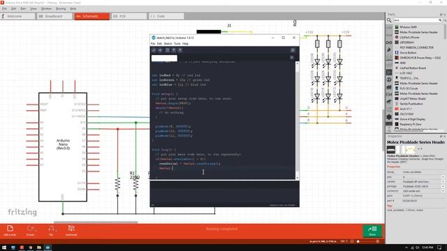This screenshot has width=447, height=251.
Task: Open the Serial Monitor in Arduino IDE
Action: (x=293, y=50)
